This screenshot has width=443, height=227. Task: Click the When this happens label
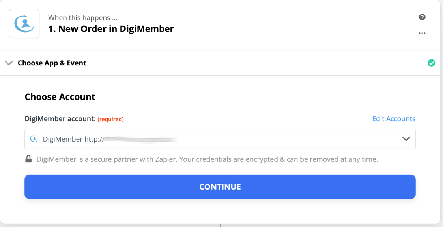[82, 18]
